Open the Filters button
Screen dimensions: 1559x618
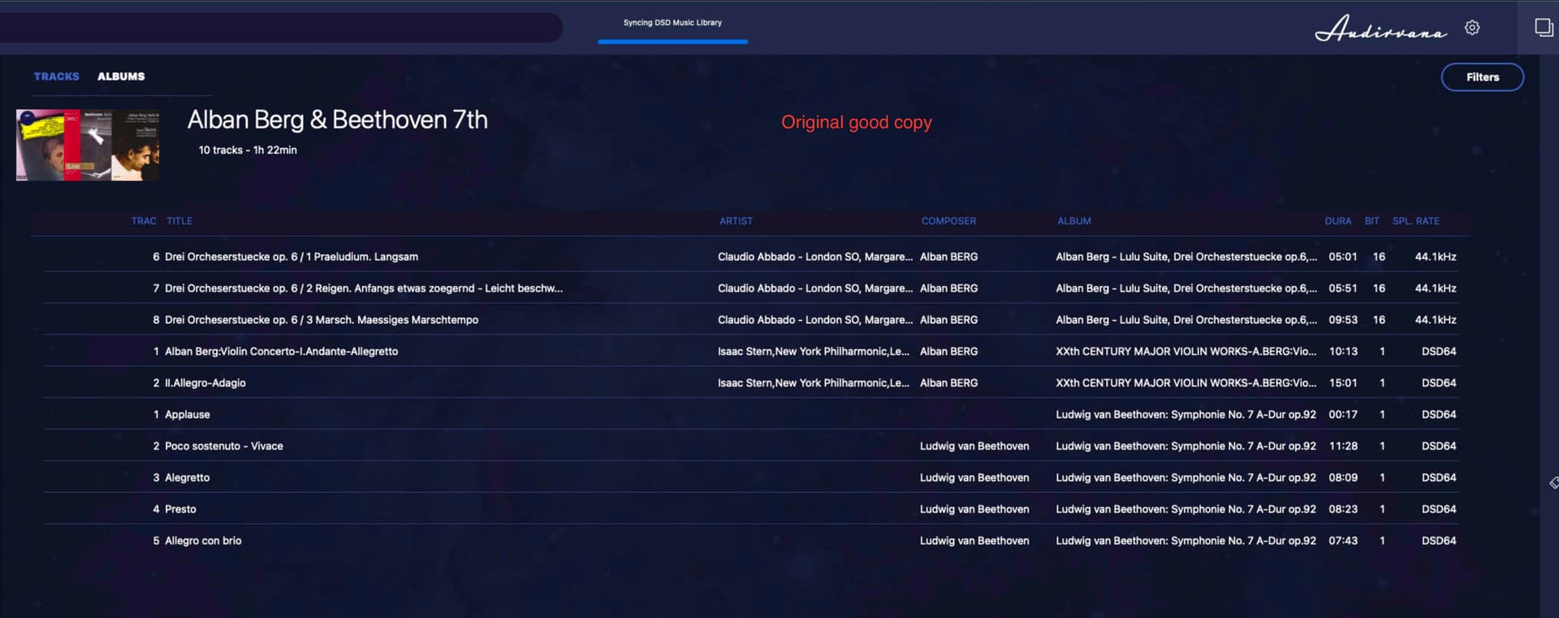[1482, 77]
